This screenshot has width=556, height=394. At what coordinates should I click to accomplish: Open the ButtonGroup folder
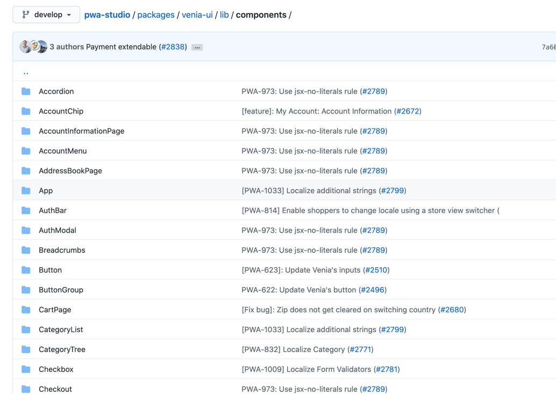pyautogui.click(x=61, y=290)
